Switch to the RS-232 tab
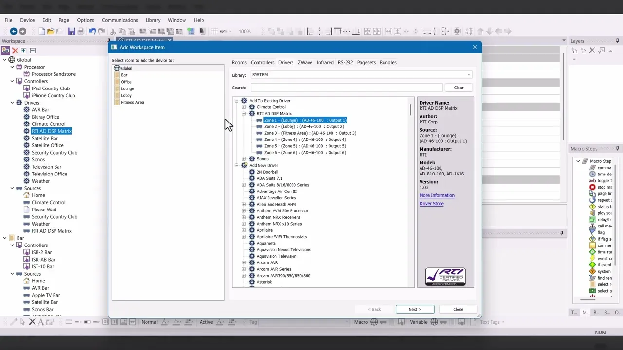The width and height of the screenshot is (623, 350). [345, 62]
